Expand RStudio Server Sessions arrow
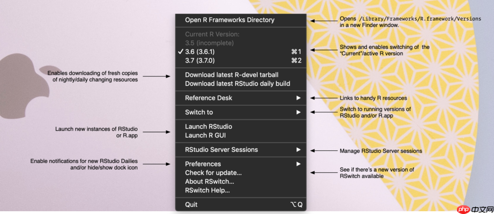494x214 pixels. [x=298, y=150]
